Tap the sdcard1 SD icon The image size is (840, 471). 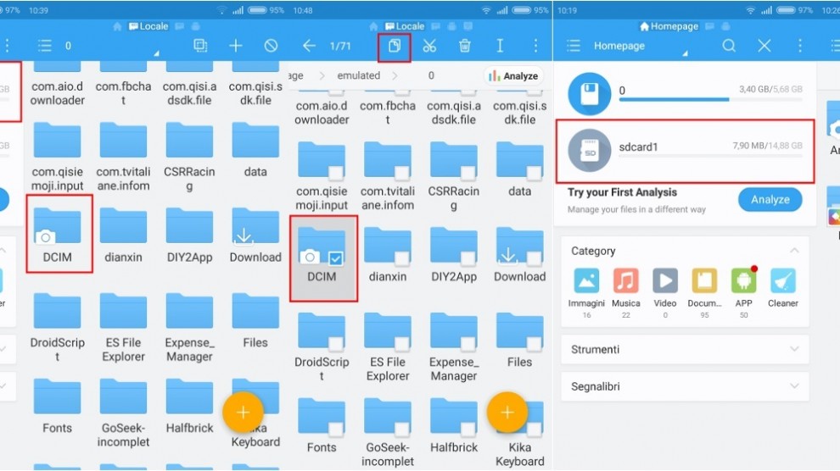590,152
